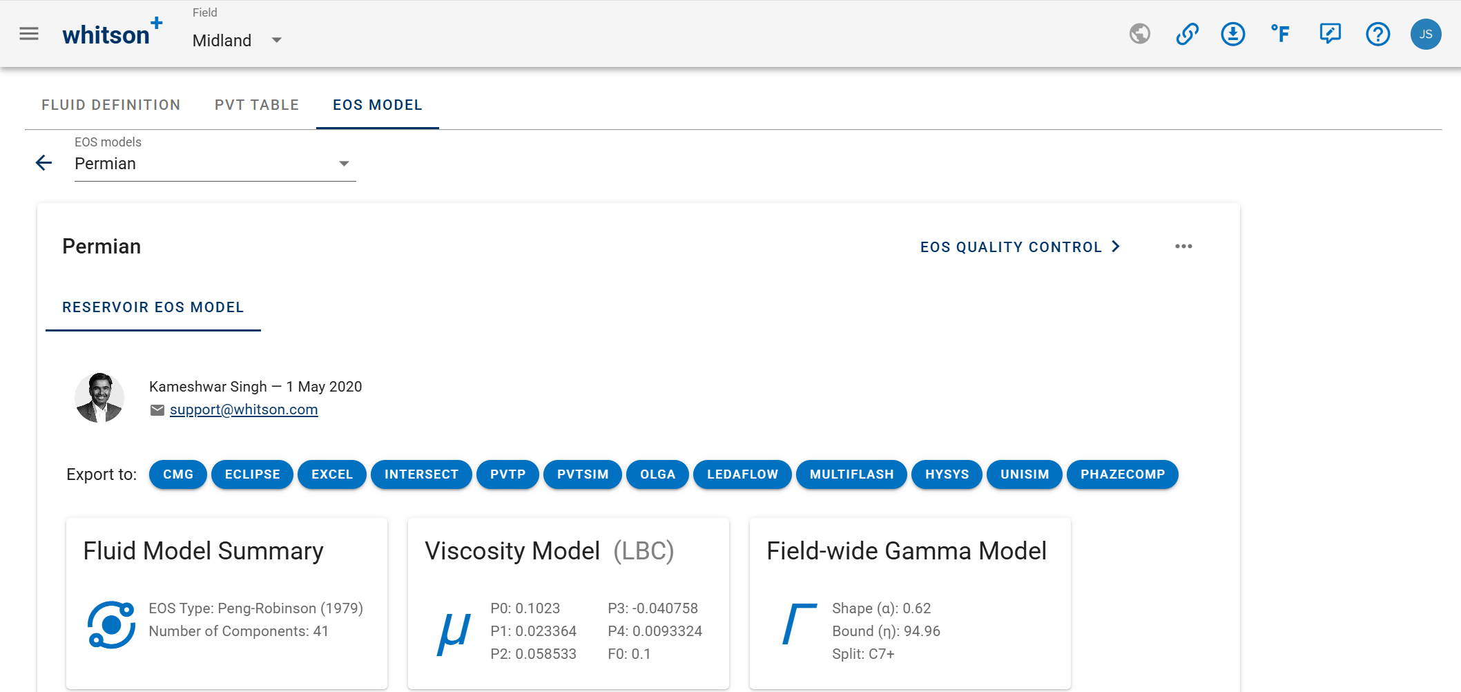The width and height of the screenshot is (1461, 692).
Task: Toggle the °F temperature unit icon
Action: 1281,33
